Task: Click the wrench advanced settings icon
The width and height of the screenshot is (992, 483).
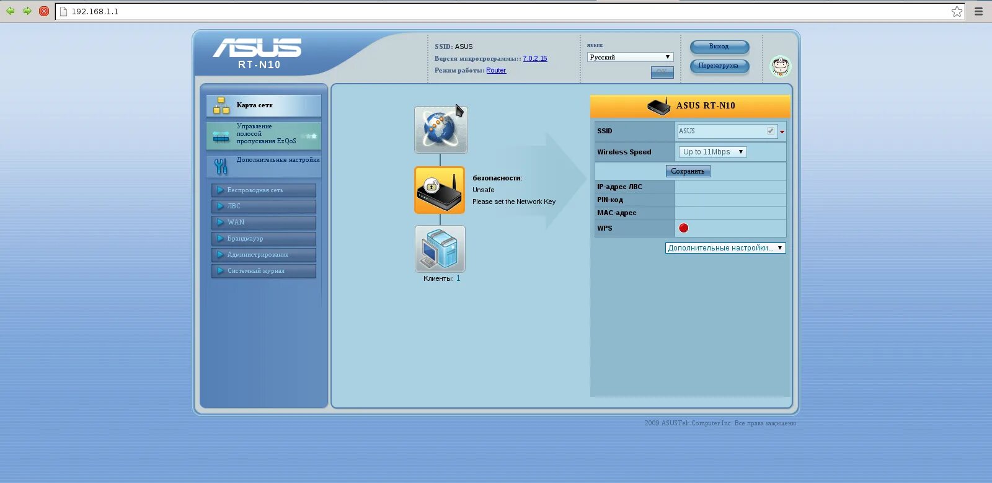Action: pyautogui.click(x=221, y=166)
